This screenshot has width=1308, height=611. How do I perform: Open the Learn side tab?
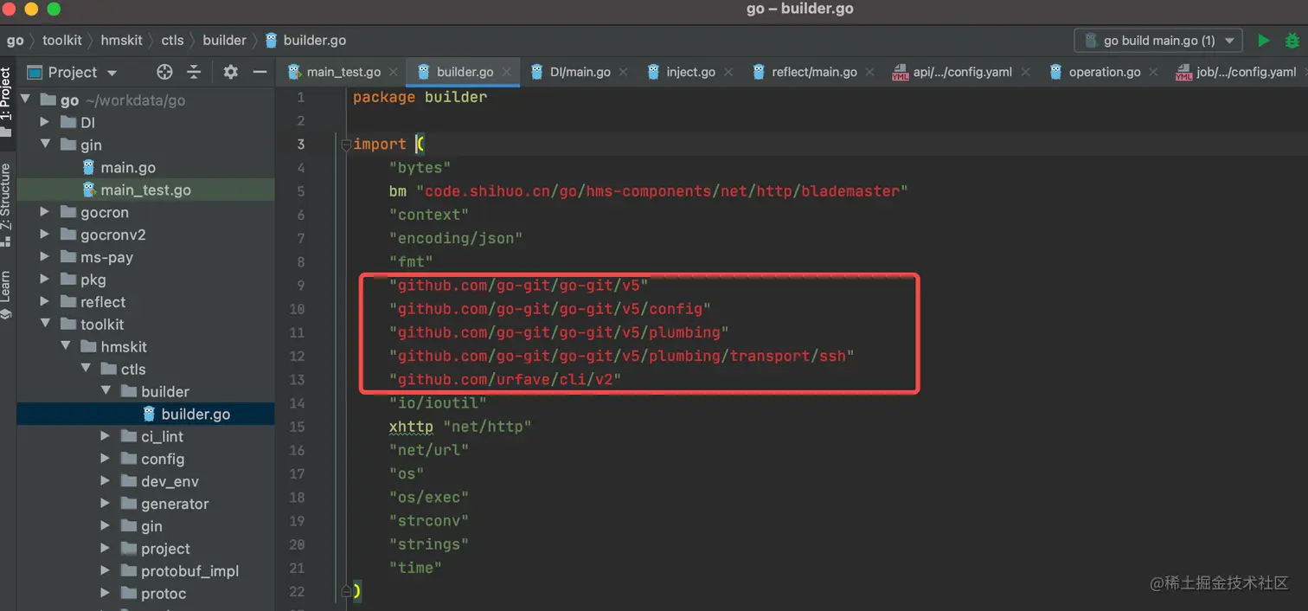pos(7,295)
